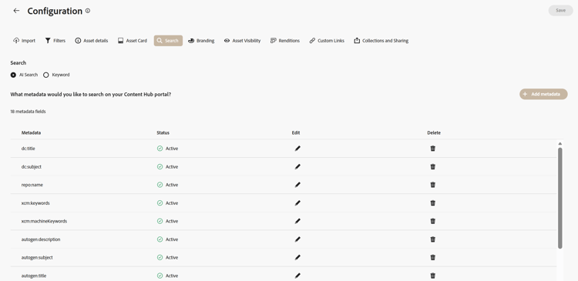The height and width of the screenshot is (281, 578).
Task: Click the scrollbar up arrow
Action: point(560,144)
